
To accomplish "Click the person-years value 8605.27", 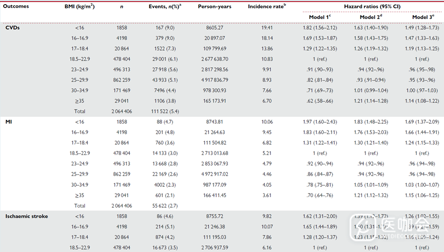I will [x=206, y=28].
